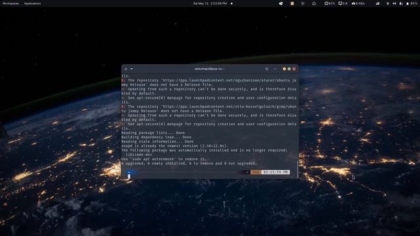Open the Applications launcher in the top bar

32,3
